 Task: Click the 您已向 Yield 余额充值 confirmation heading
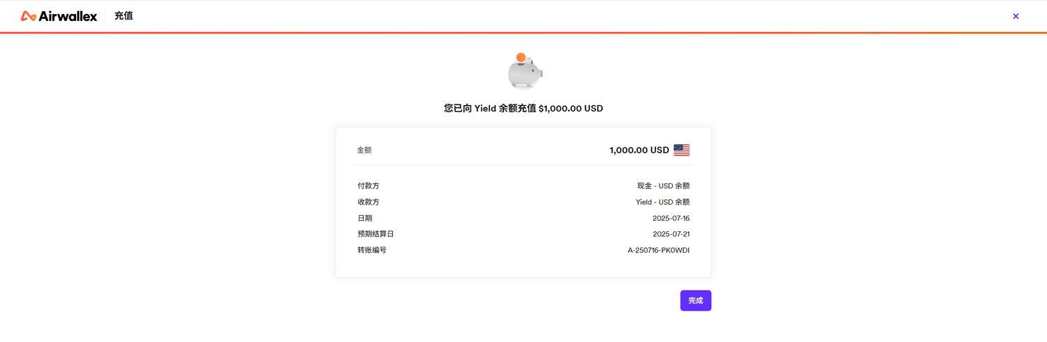(x=523, y=109)
